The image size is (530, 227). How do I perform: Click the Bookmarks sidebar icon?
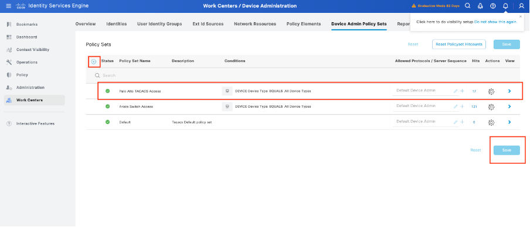[x=9, y=25]
